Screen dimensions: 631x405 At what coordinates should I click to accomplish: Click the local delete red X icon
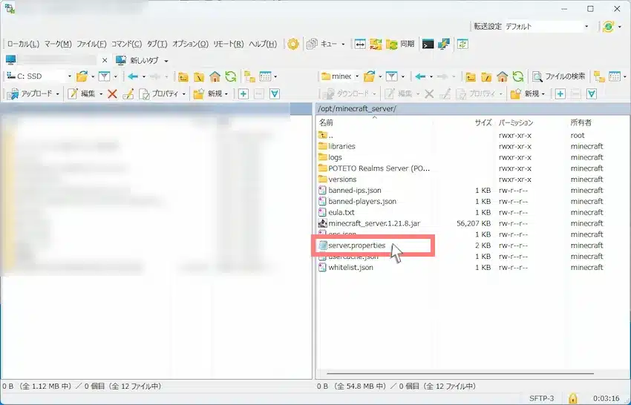(112, 93)
